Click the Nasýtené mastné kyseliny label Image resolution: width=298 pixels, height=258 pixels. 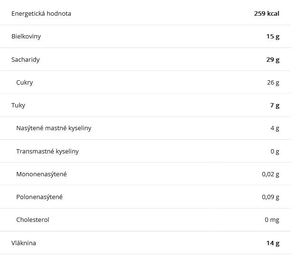click(x=54, y=128)
